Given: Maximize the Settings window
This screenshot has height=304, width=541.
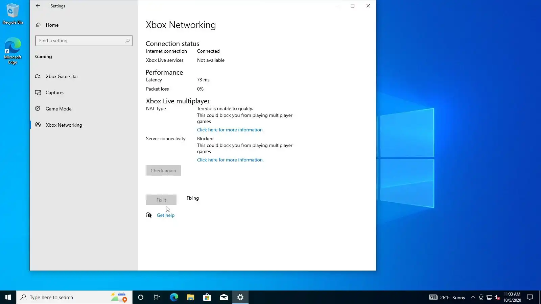Looking at the screenshot, I should [353, 6].
